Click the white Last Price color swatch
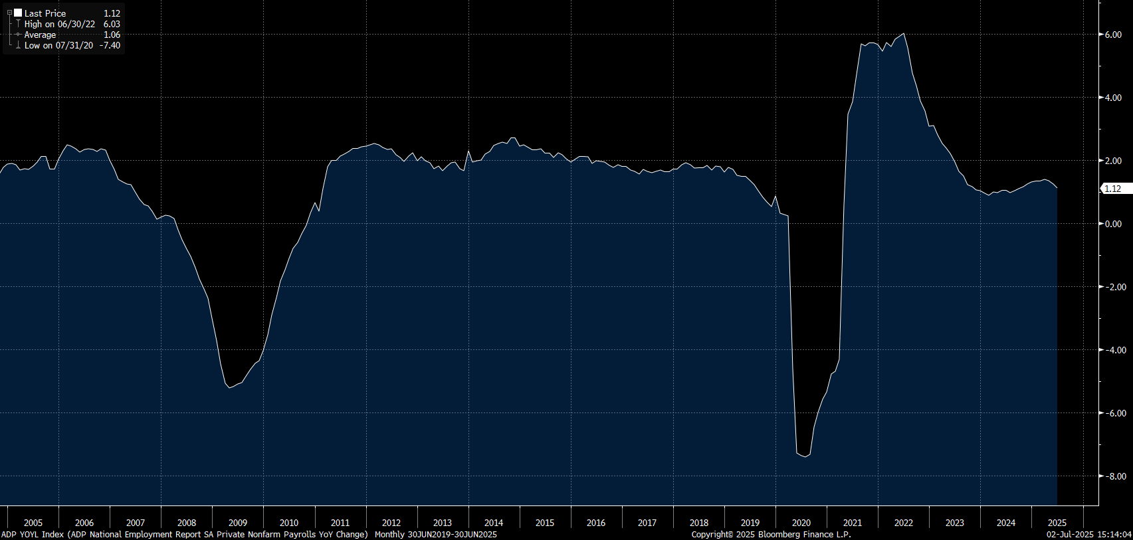Screen dimensions: 1133x540 [x=18, y=13]
